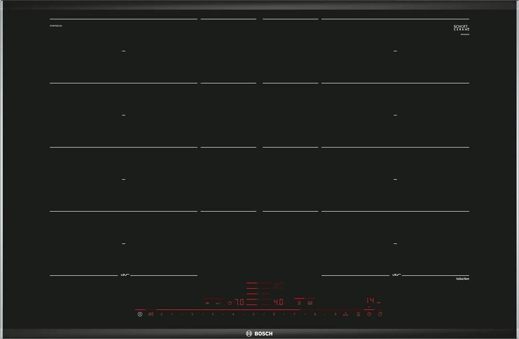Set power level 7 on the slider
Image resolution: width=519 pixels, height=339 pixels.
click(294, 314)
